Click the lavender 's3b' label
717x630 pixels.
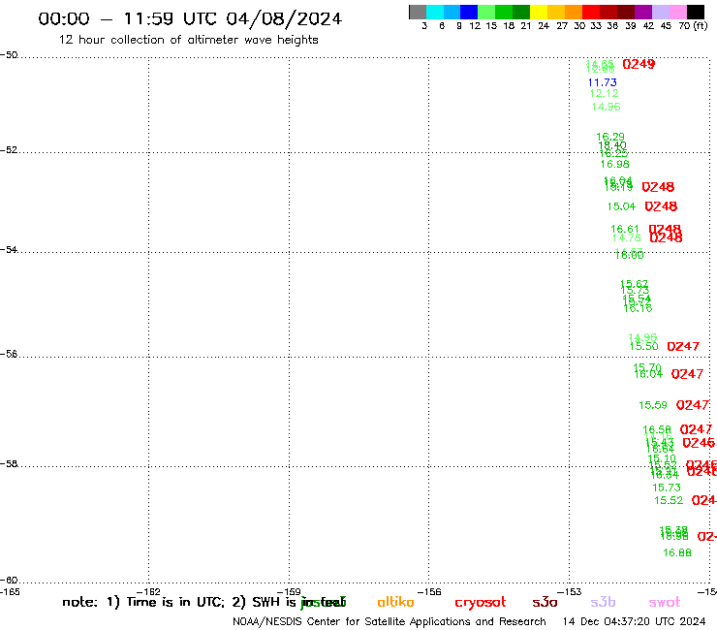click(x=603, y=602)
